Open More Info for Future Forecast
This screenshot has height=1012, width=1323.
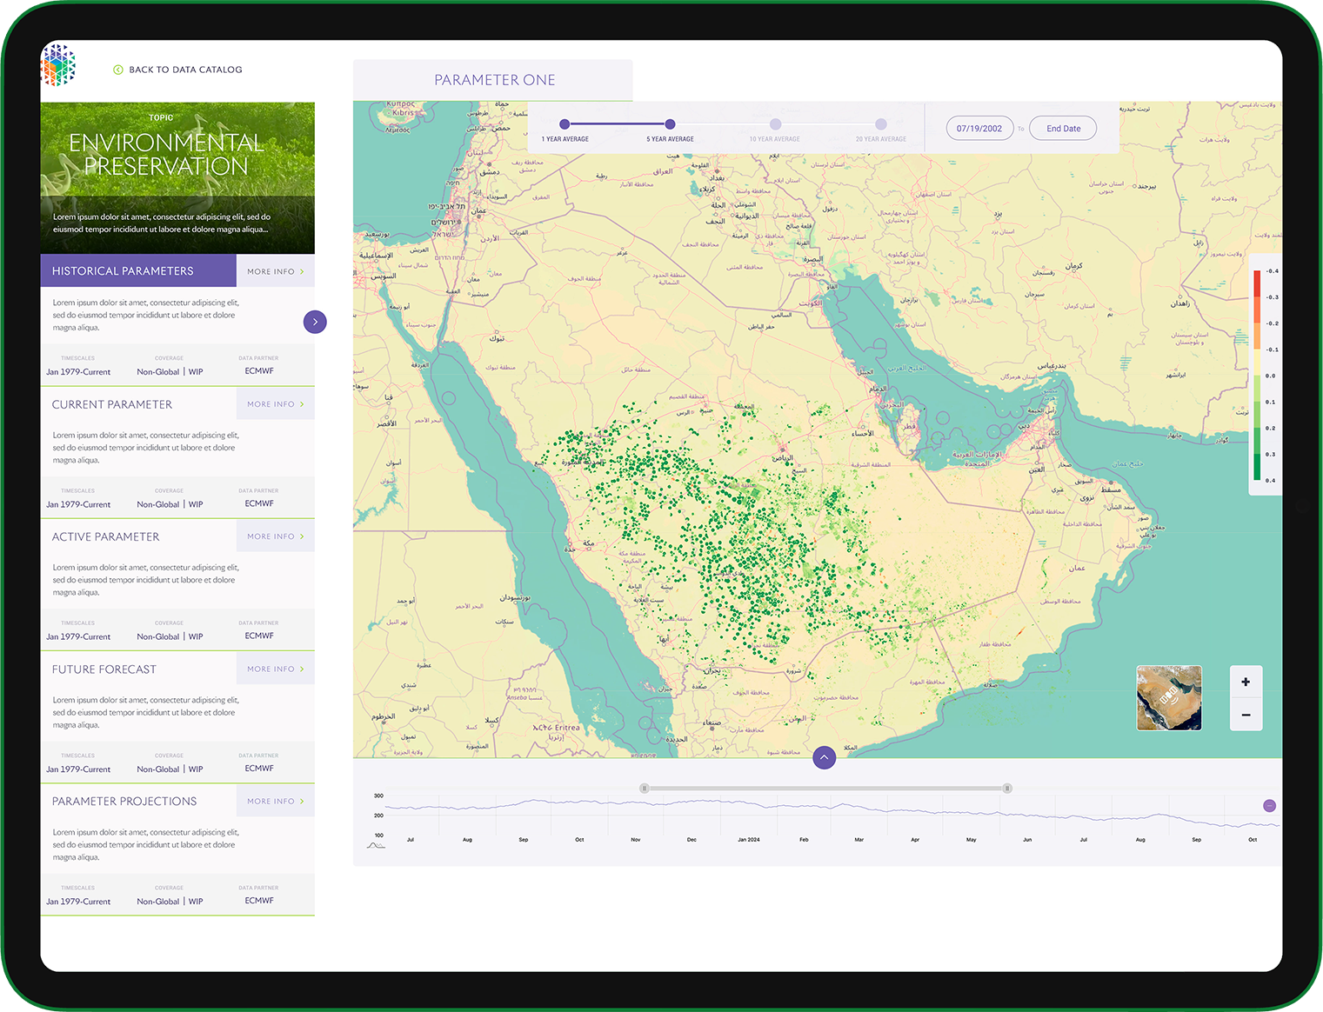pos(275,669)
